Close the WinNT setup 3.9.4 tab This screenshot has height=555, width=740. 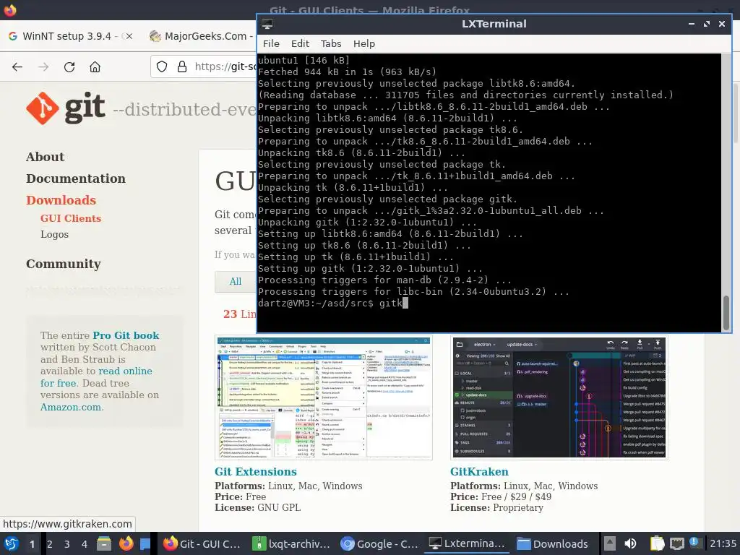[x=129, y=36]
